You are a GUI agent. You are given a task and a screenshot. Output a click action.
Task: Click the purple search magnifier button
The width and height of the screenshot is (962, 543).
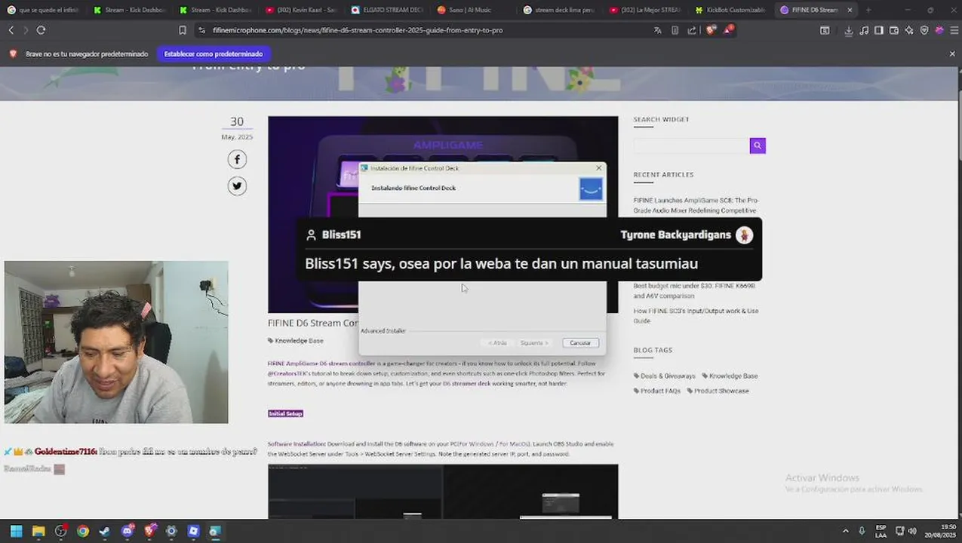point(758,146)
